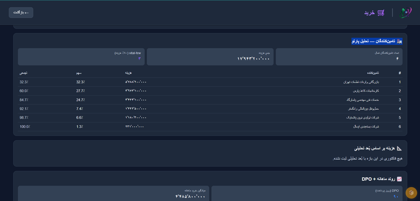This screenshot has height=201, width=420.
Task: Click the تجمعی column header
Action: click(x=23, y=73)
